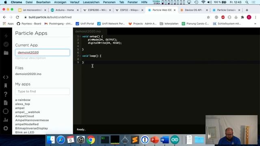Open the Devices target icon
The height and width of the screenshot is (146, 260).
point(6,111)
